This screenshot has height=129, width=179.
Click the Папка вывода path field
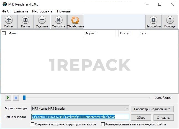[80, 117]
